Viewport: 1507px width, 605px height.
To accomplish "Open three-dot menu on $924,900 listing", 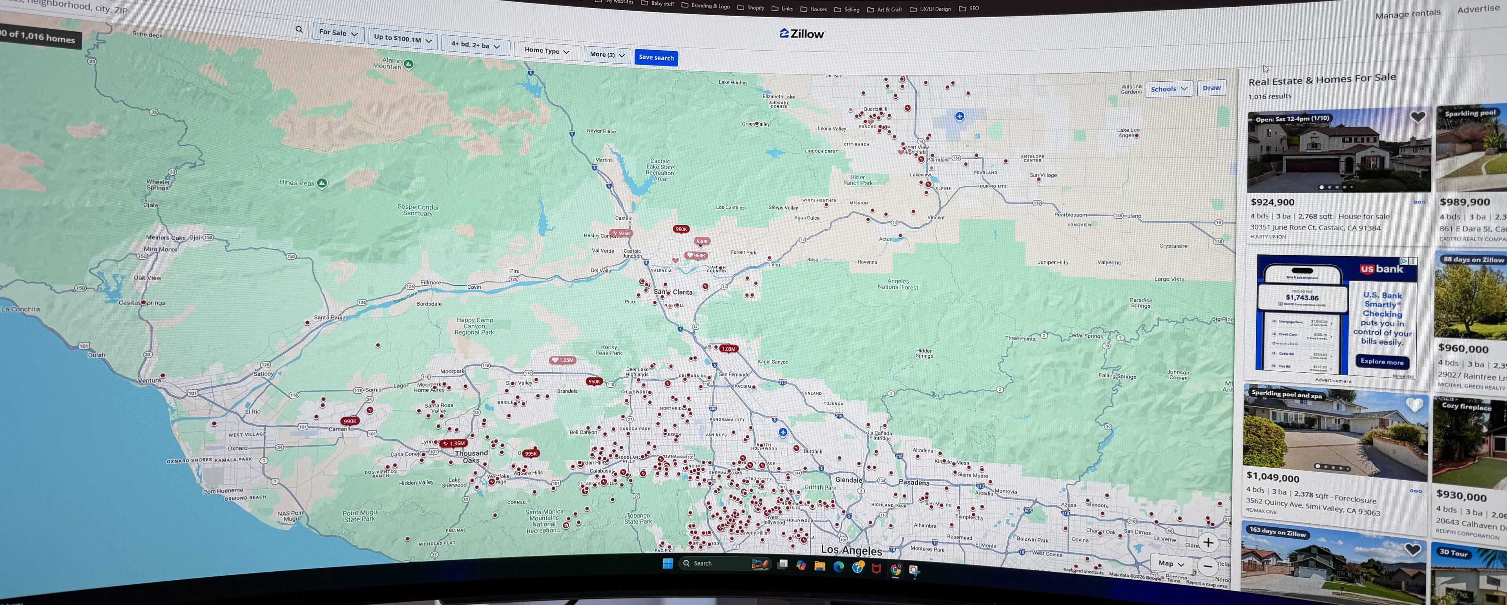I will (1419, 202).
